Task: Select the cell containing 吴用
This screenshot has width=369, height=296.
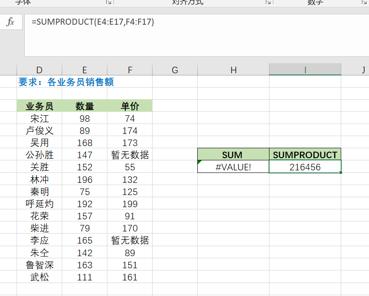Action: coord(39,143)
